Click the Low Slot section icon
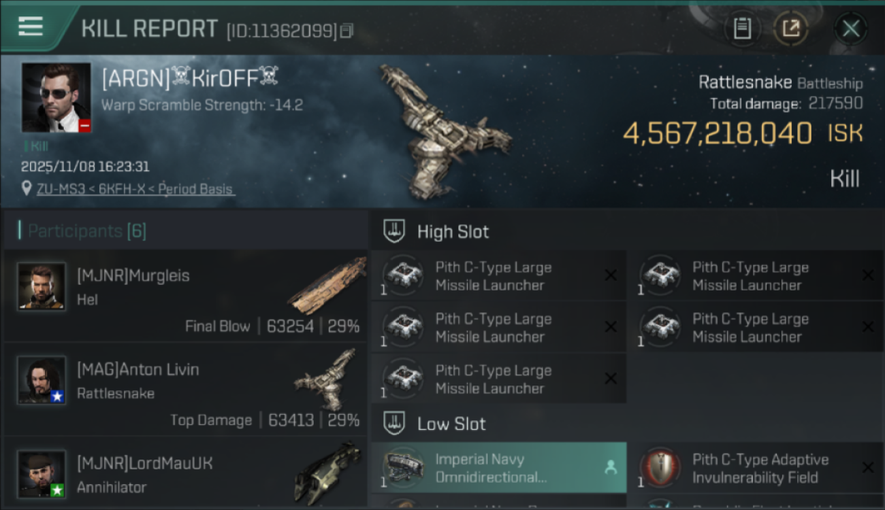Viewport: 885px width, 510px height. pos(395,424)
